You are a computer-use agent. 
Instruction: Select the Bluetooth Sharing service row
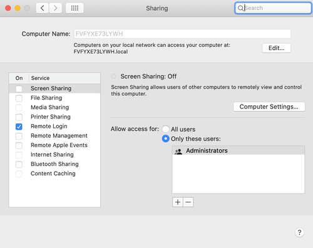pyautogui.click(x=54, y=164)
